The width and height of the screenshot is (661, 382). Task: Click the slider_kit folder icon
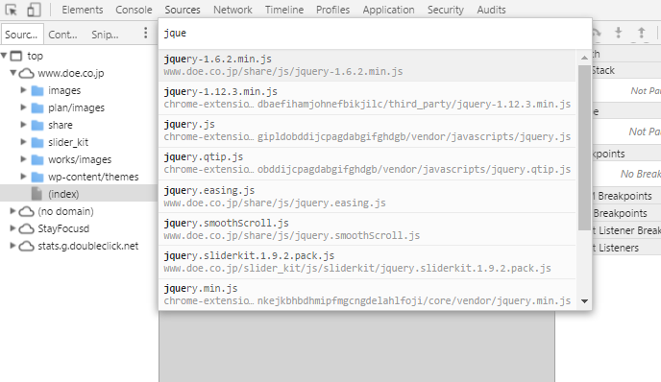pyautogui.click(x=37, y=142)
